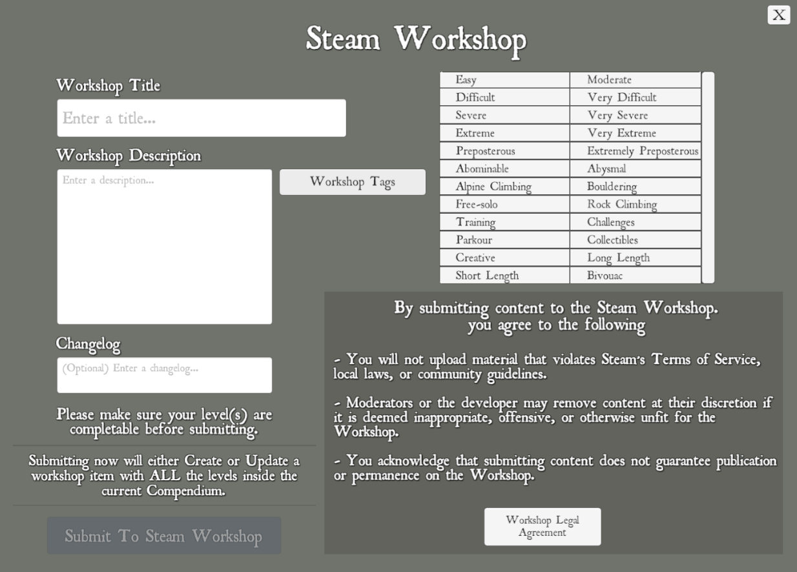Screen dimensions: 797x572
Task: Select the Collectibles tag
Action: click(635, 240)
